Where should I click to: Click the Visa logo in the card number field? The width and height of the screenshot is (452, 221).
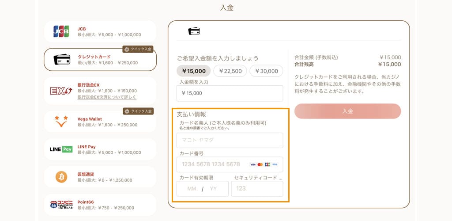click(253, 164)
